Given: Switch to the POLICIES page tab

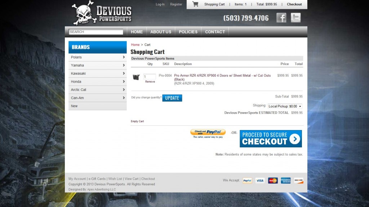Looking at the screenshot, I should [x=188, y=32].
